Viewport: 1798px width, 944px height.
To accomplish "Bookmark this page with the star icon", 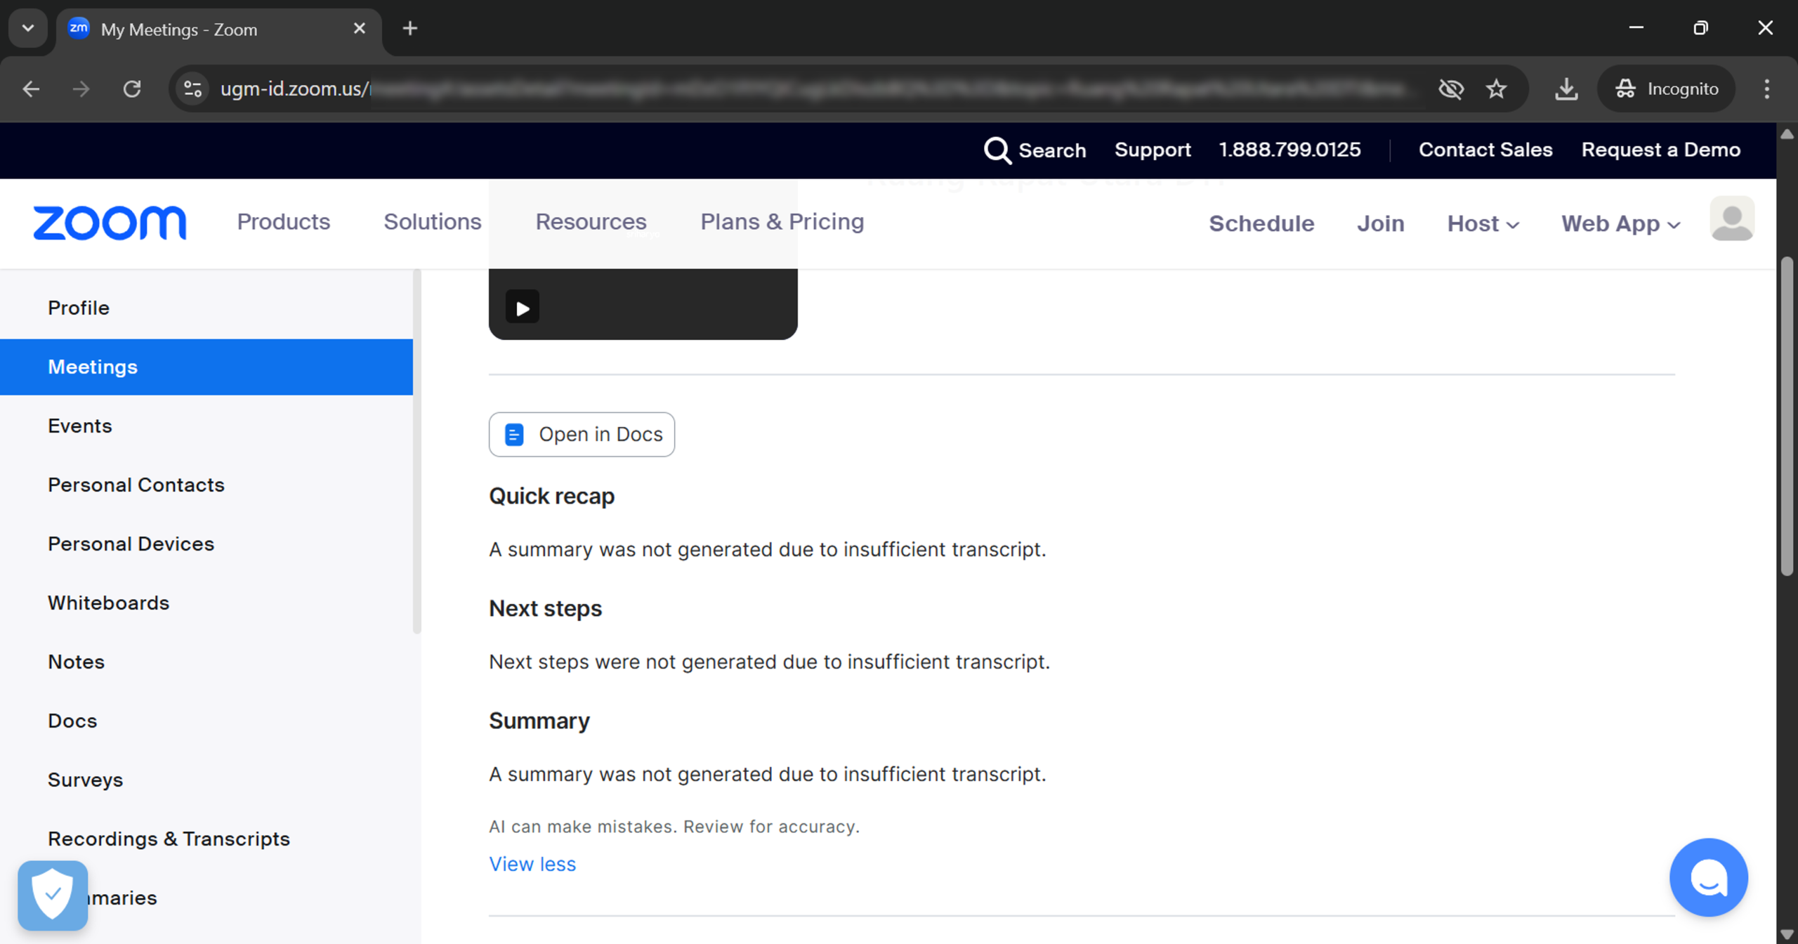I will (1496, 88).
